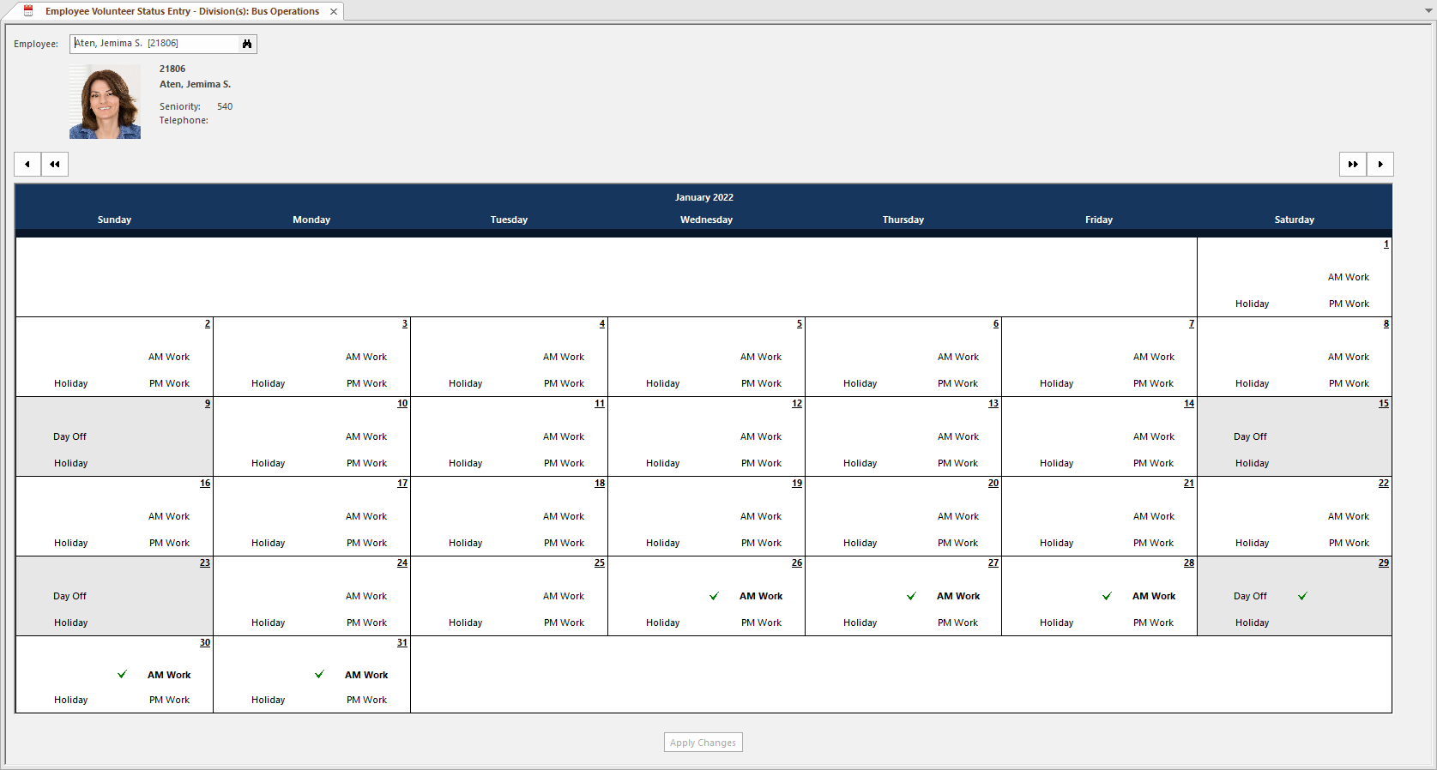Viewport: 1437px width, 770px height.
Task: Select PM Work on January 31
Action: pos(366,701)
